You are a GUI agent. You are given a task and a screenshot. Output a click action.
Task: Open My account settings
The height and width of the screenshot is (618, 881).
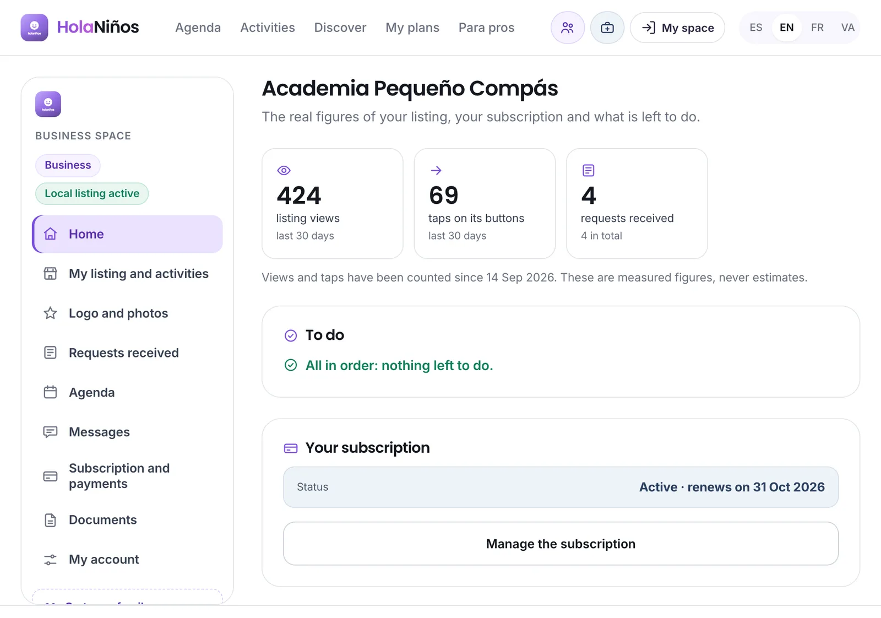(x=128, y=560)
